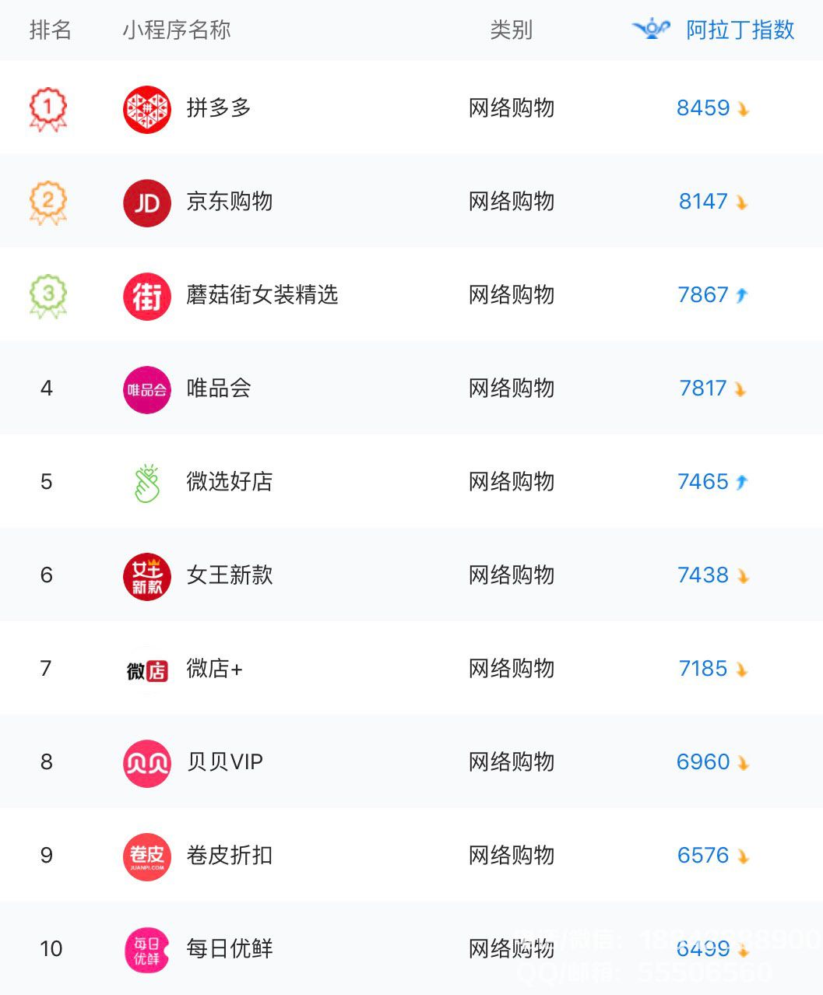
Task: Click the 小程序名称 column header
Action: point(177,30)
